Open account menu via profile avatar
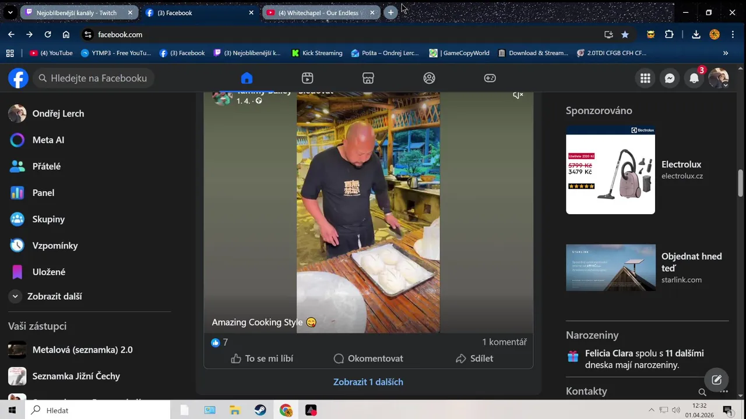The width and height of the screenshot is (746, 419). [x=719, y=78]
